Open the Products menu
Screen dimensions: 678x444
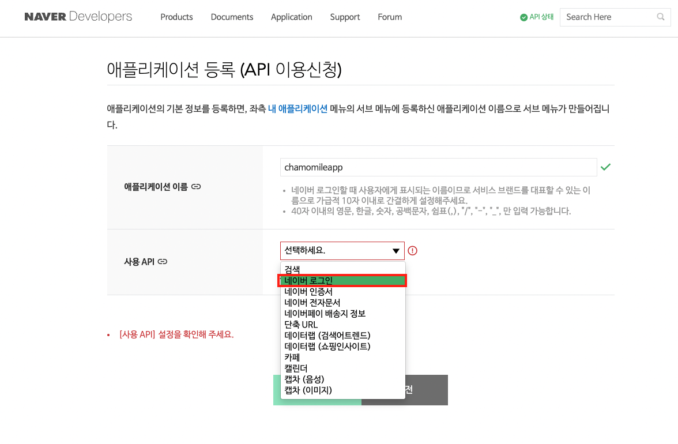tap(176, 17)
